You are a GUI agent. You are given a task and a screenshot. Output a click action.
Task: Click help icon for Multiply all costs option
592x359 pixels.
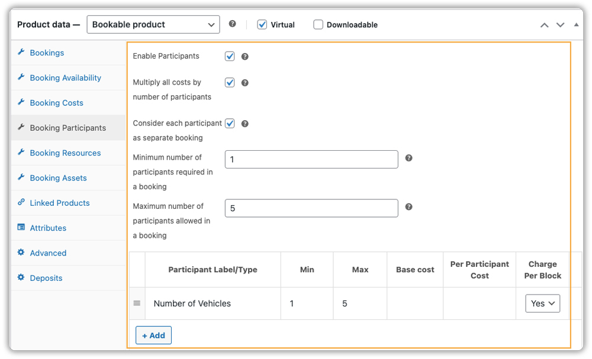[x=244, y=83]
